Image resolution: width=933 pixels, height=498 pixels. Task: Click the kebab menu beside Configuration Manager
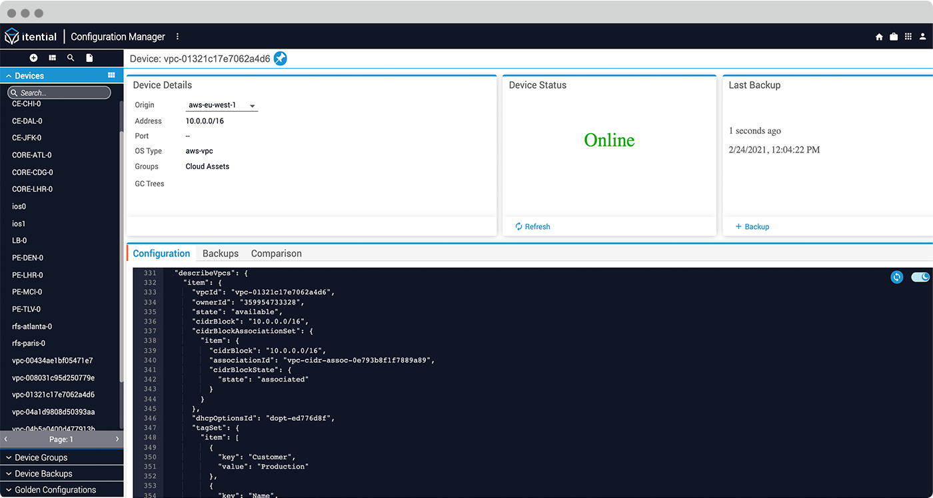pos(177,37)
